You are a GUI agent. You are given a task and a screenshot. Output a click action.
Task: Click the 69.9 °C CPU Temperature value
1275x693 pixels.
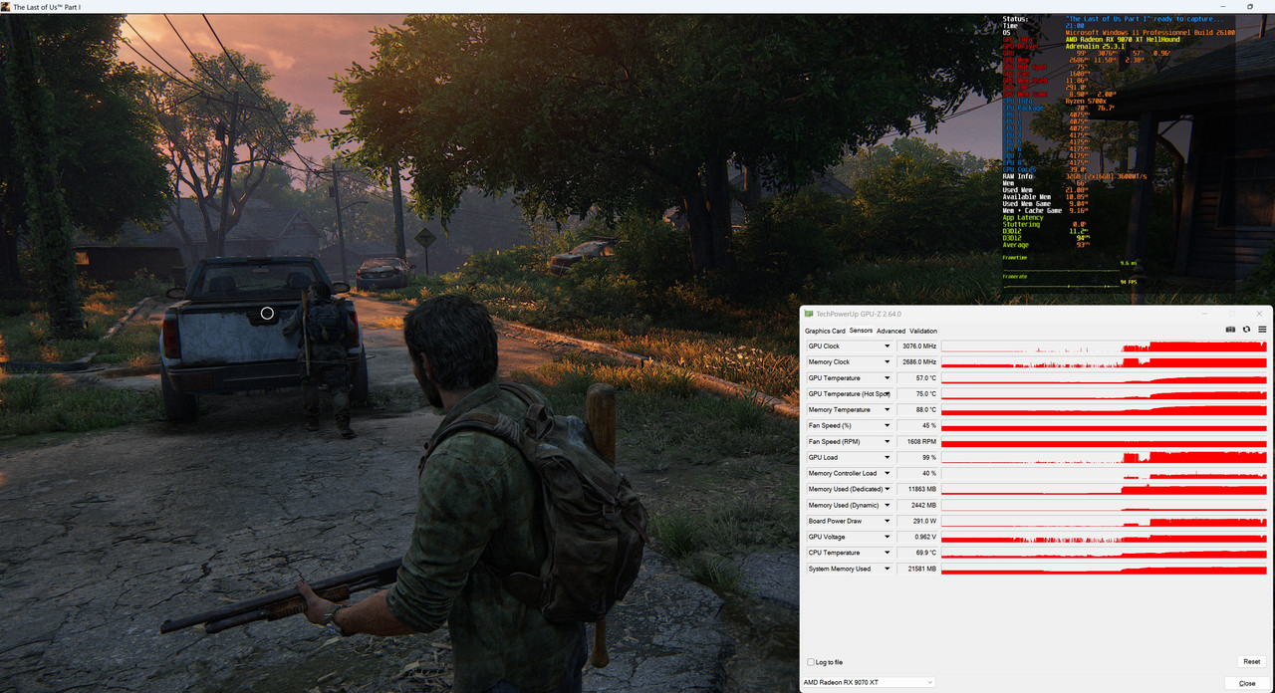pos(917,553)
